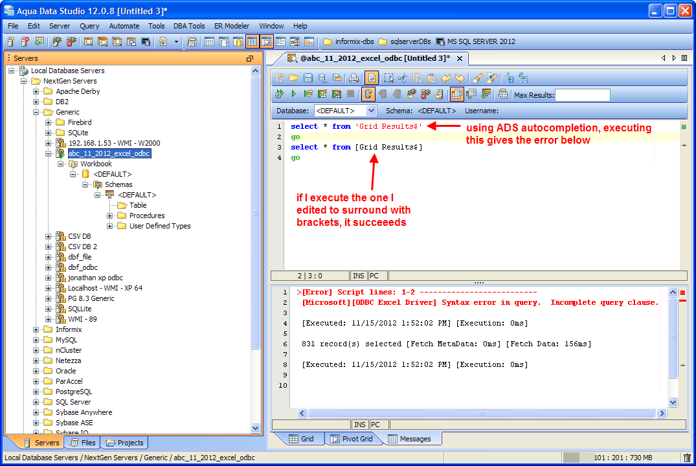Open the informix-dbs folder shortcut
Screen dimensions: 696x466
pyautogui.click(x=348, y=41)
